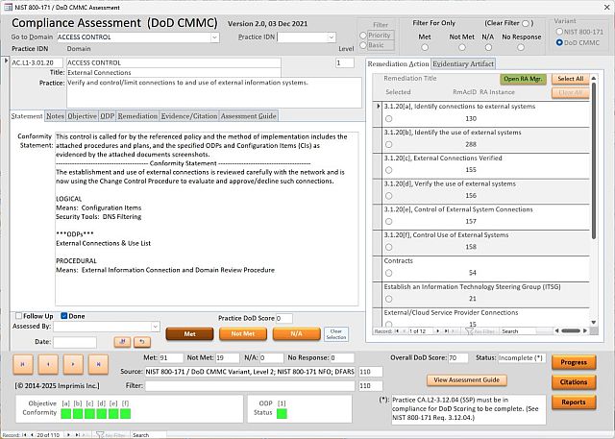The image size is (615, 439).
Task: Open the Progress report button
Action: point(574,362)
